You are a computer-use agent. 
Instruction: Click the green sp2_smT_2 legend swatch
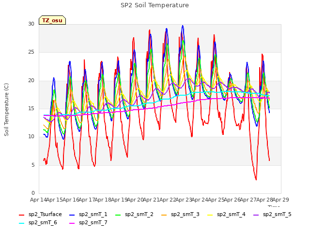click(118, 215)
